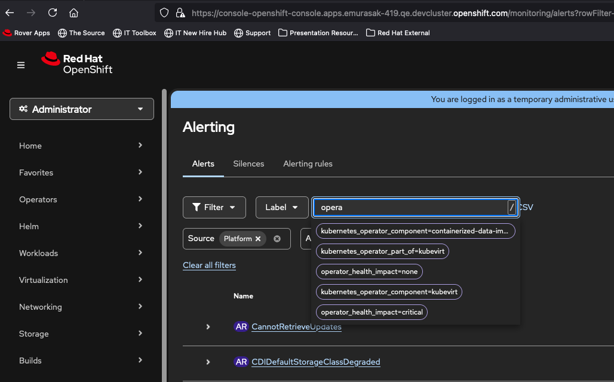Image resolution: width=614 pixels, height=382 pixels.
Task: Remove the Platform filter chip
Action: [258, 239]
